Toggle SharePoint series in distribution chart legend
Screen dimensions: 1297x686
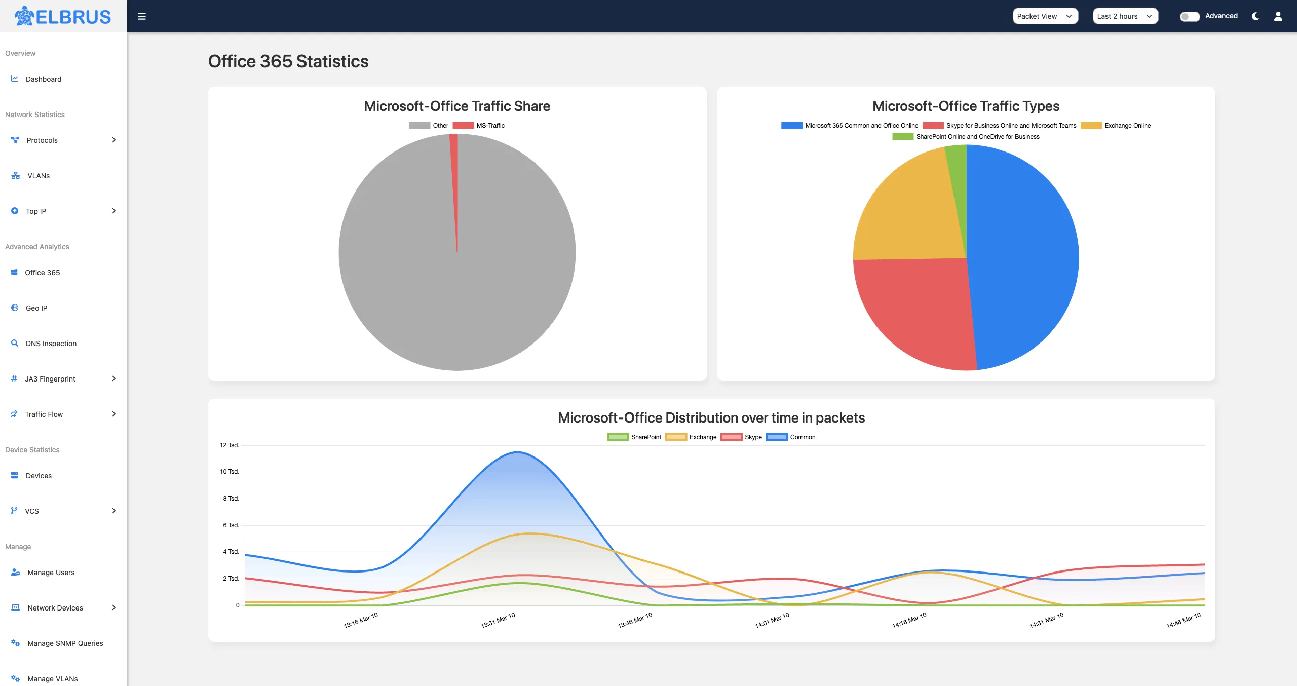[x=634, y=437]
